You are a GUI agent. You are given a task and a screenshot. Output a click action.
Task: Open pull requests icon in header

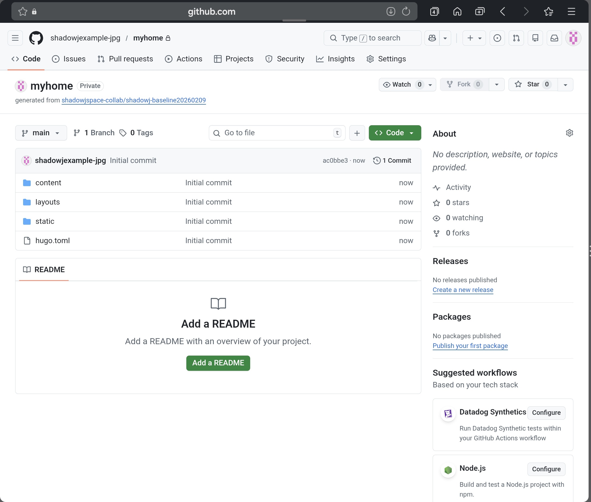[516, 38]
